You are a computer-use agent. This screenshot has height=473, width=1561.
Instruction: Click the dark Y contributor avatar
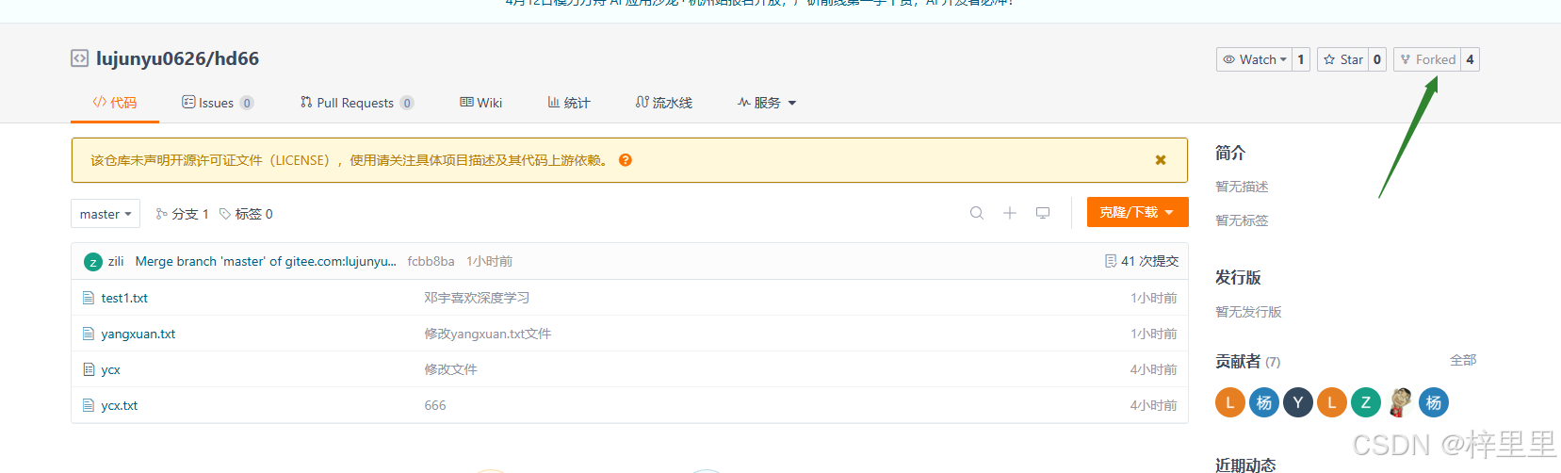click(1298, 402)
